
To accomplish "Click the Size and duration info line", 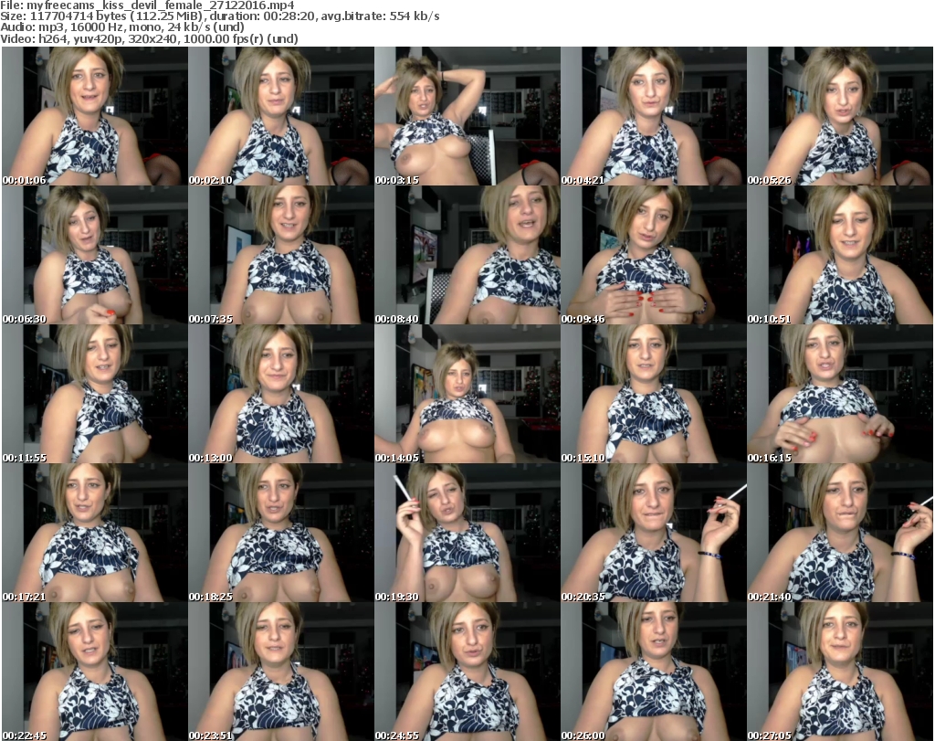I will (220, 16).
